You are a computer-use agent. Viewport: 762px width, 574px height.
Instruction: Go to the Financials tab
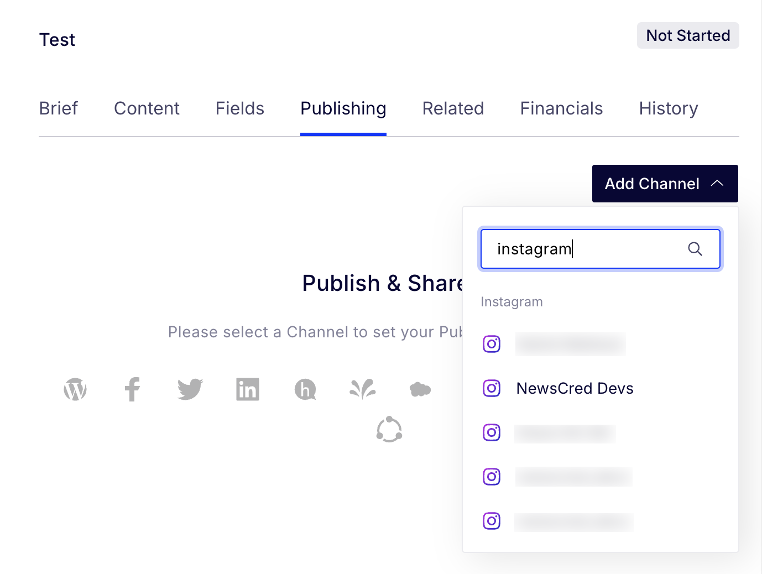(561, 108)
